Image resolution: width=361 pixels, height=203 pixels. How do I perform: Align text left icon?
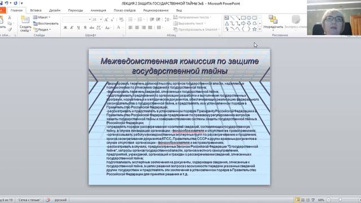[130, 28]
